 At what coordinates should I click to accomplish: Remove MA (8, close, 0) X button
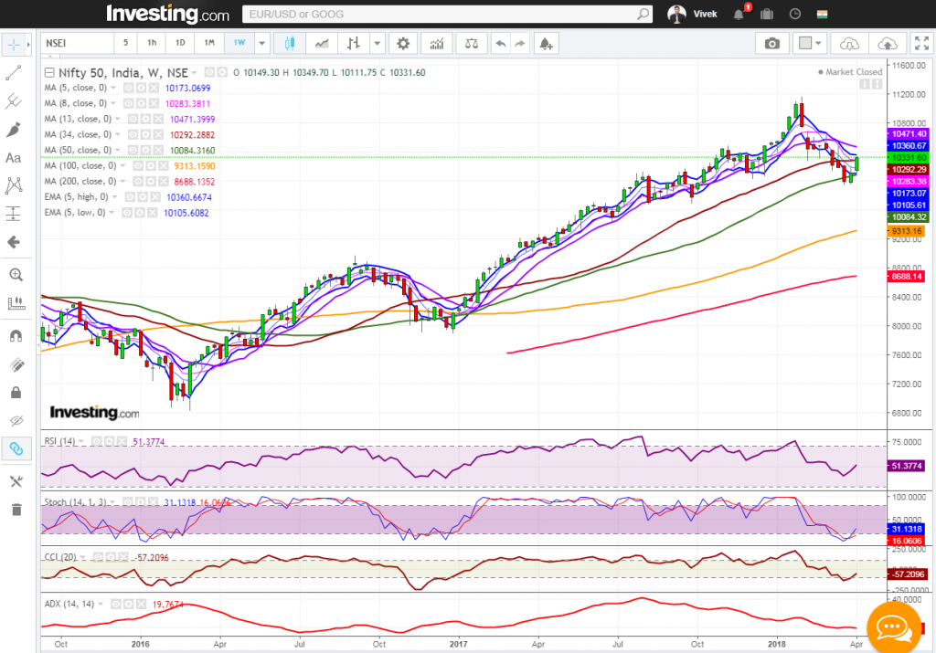click(x=154, y=104)
